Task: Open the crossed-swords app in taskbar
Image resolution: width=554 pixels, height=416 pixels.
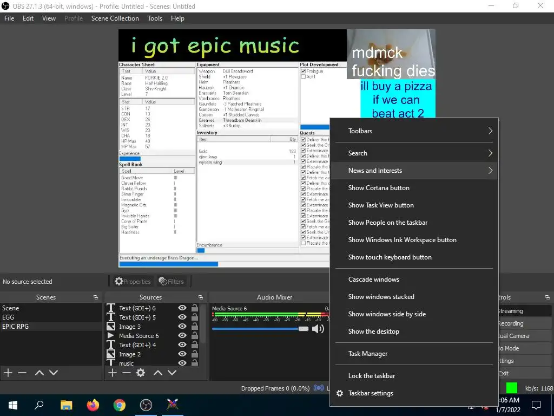Action: [173, 405]
